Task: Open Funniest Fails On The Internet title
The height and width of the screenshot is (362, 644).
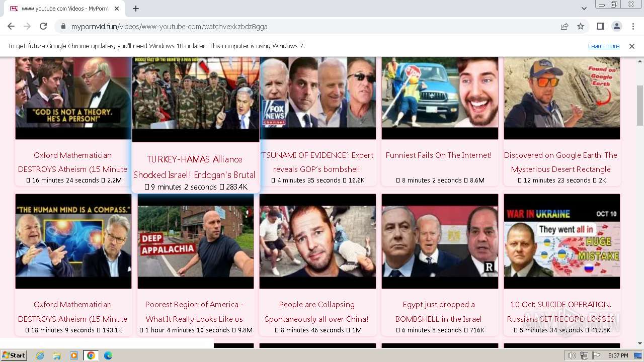Action: 439,155
